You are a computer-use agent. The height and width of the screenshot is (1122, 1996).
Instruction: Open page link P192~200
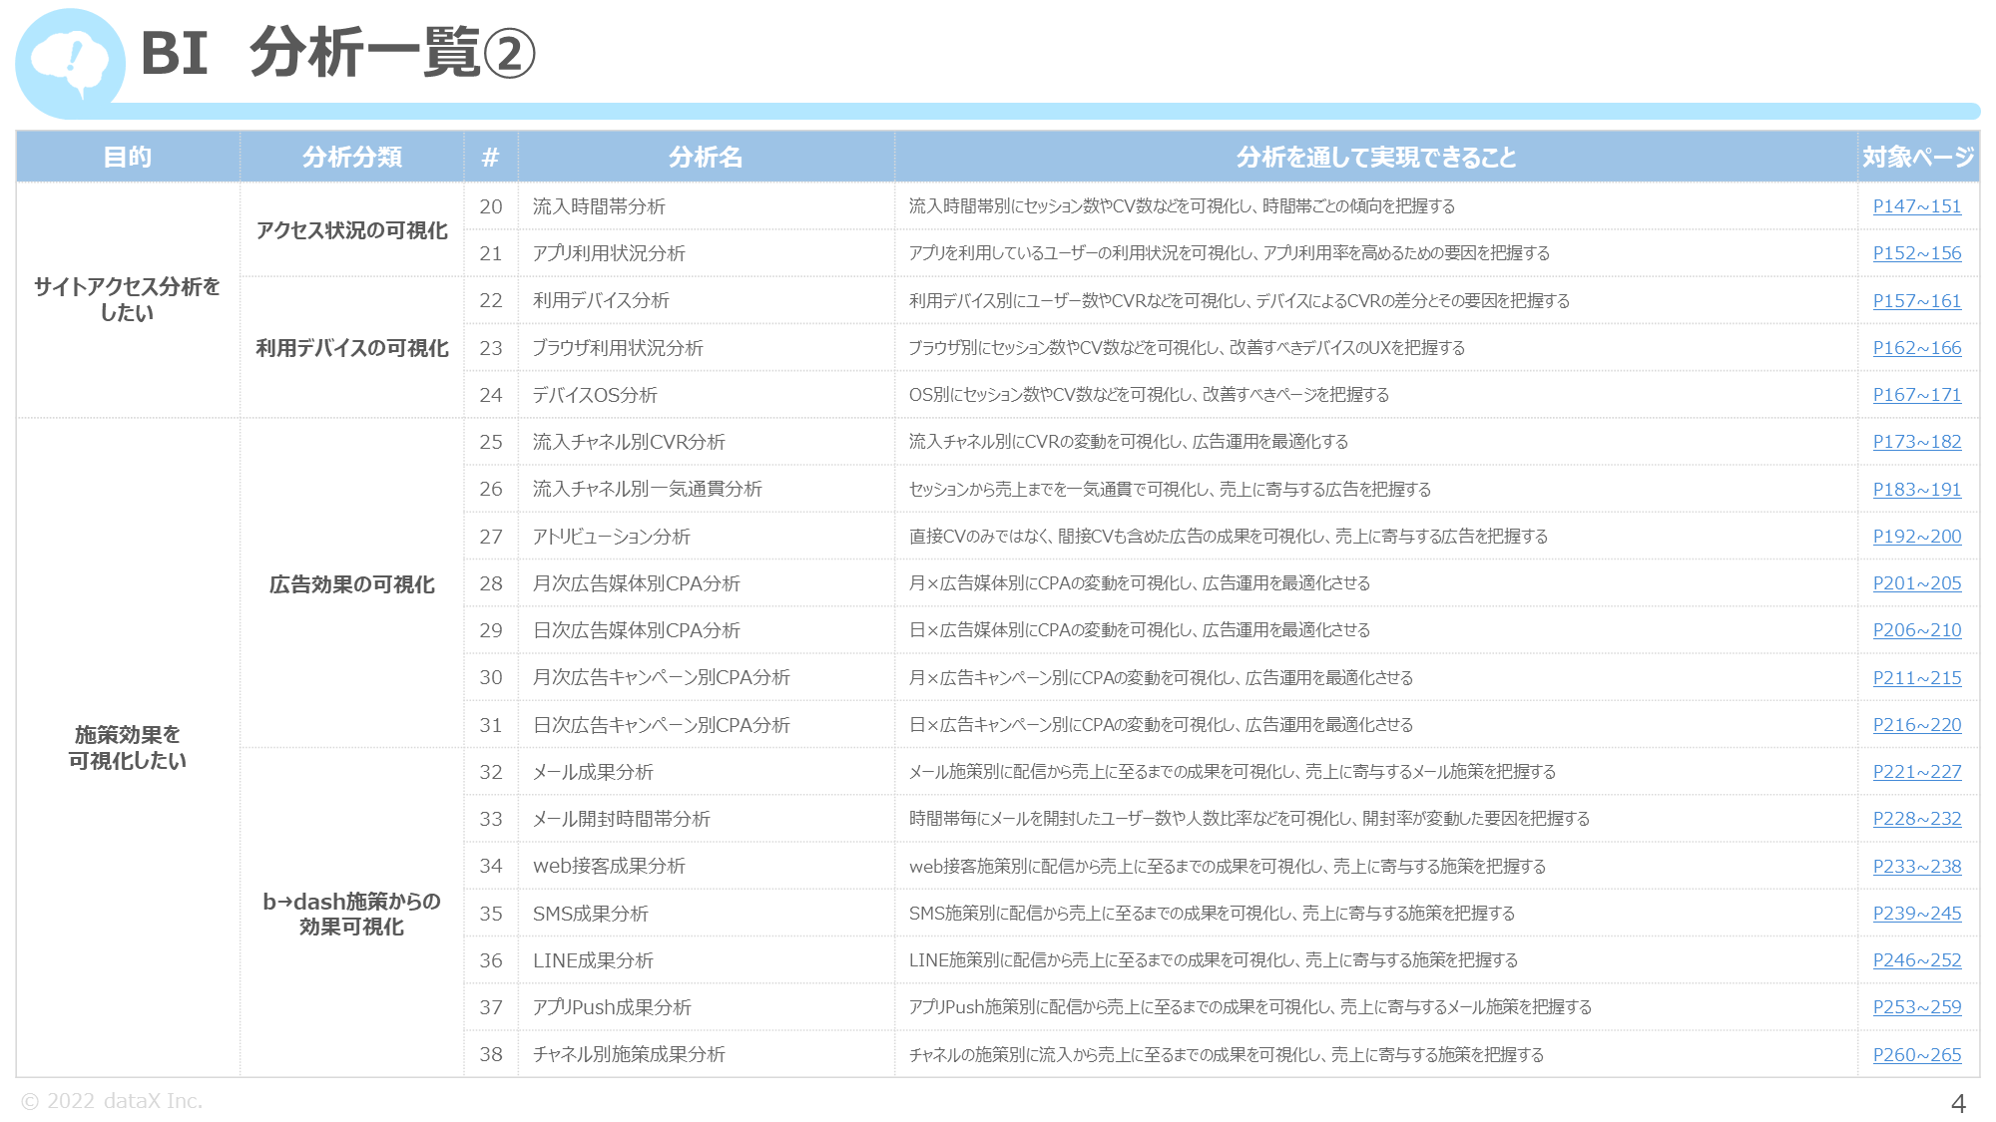1916,537
